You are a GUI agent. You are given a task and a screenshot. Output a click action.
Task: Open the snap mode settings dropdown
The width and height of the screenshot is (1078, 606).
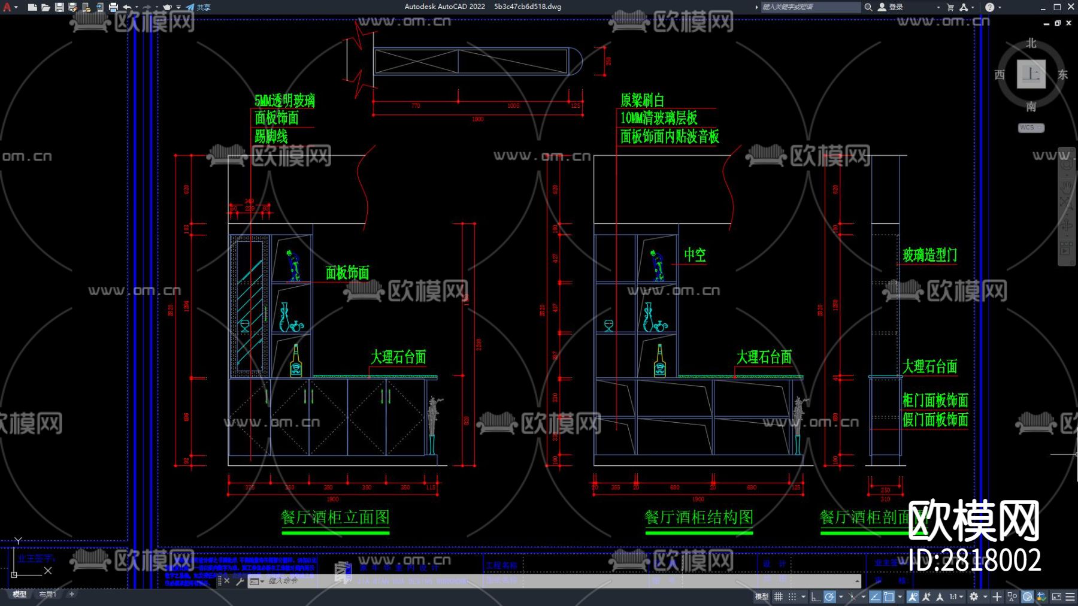(803, 596)
